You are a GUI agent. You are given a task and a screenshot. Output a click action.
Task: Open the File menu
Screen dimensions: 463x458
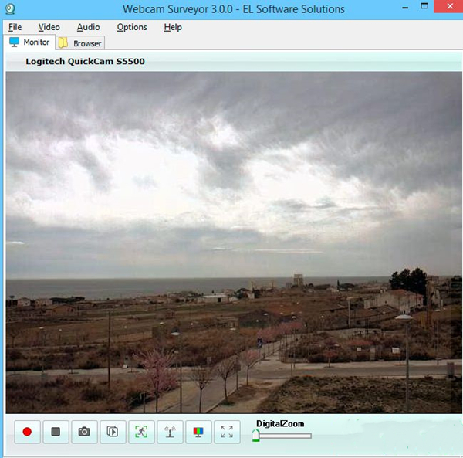[15, 27]
